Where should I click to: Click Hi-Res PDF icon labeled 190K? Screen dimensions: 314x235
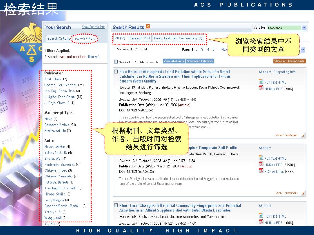(261, 88)
